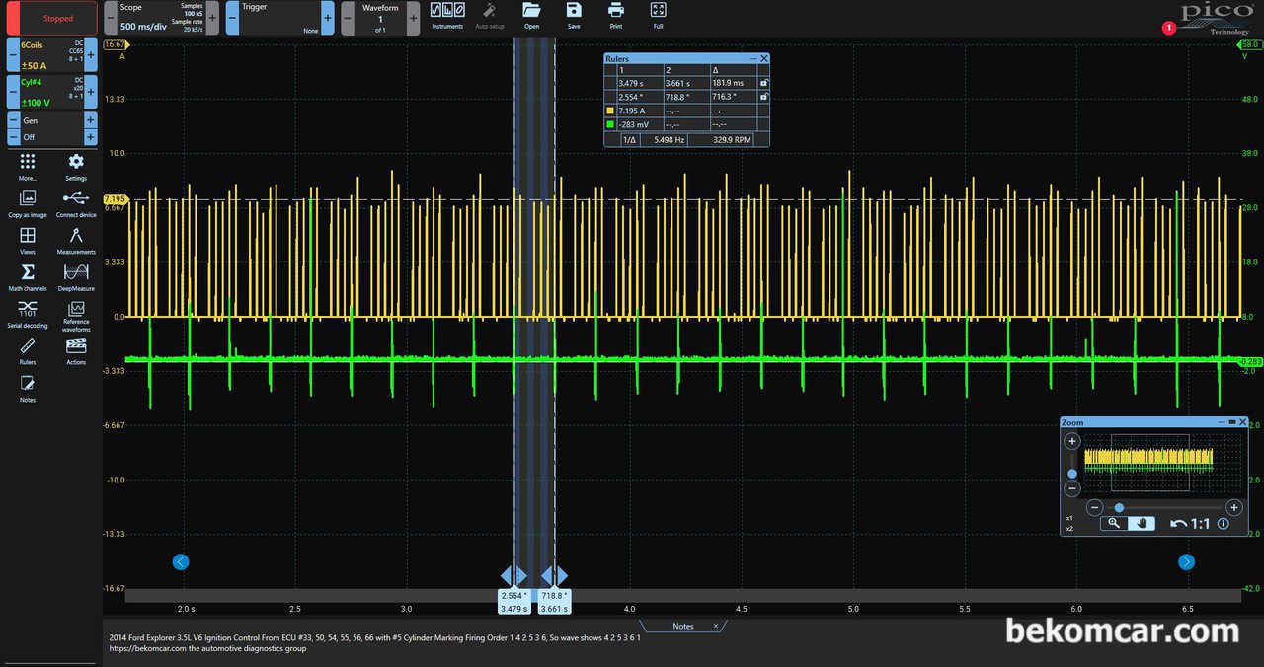Click the yellow channel swatch in Rulers panel
1264x667 pixels.
click(x=610, y=111)
